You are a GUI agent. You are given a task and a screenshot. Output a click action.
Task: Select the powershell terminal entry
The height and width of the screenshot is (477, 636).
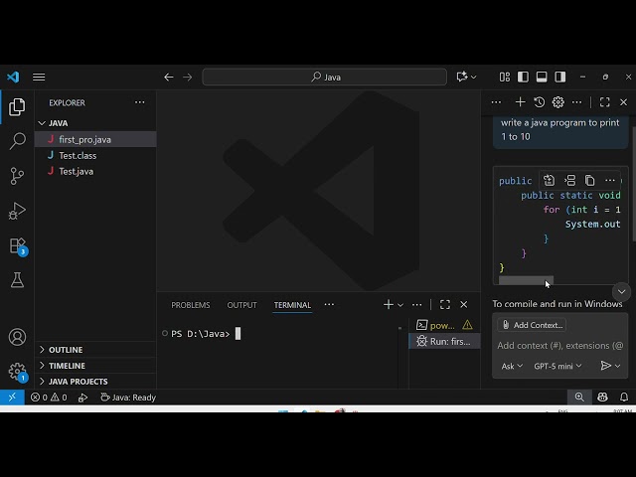444,325
